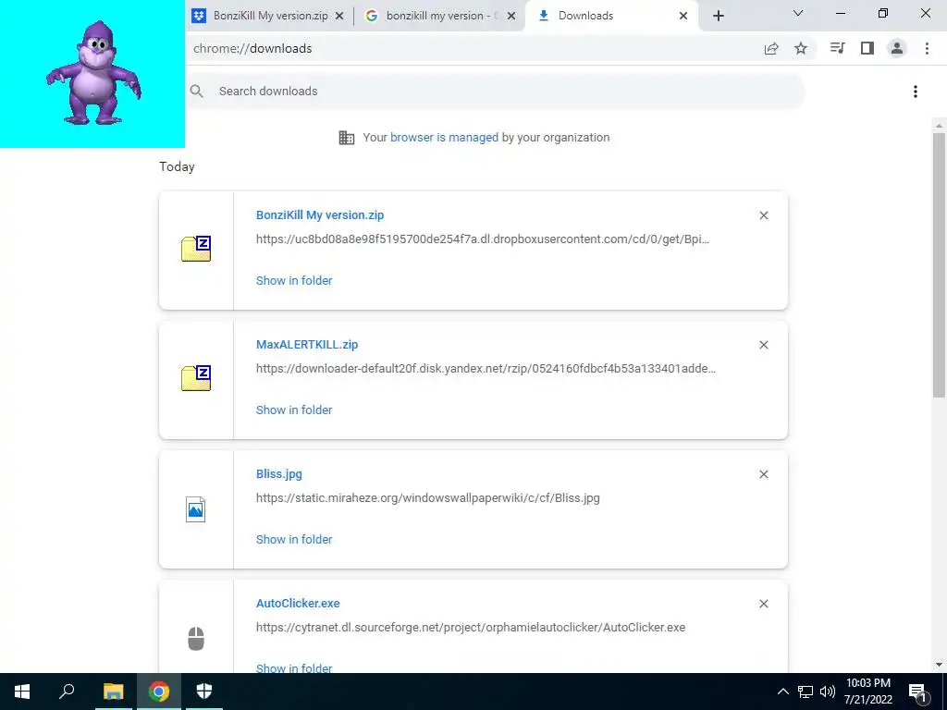947x710 pixels.
Task: Click the search magnifier icon in downloads
Action: (196, 92)
